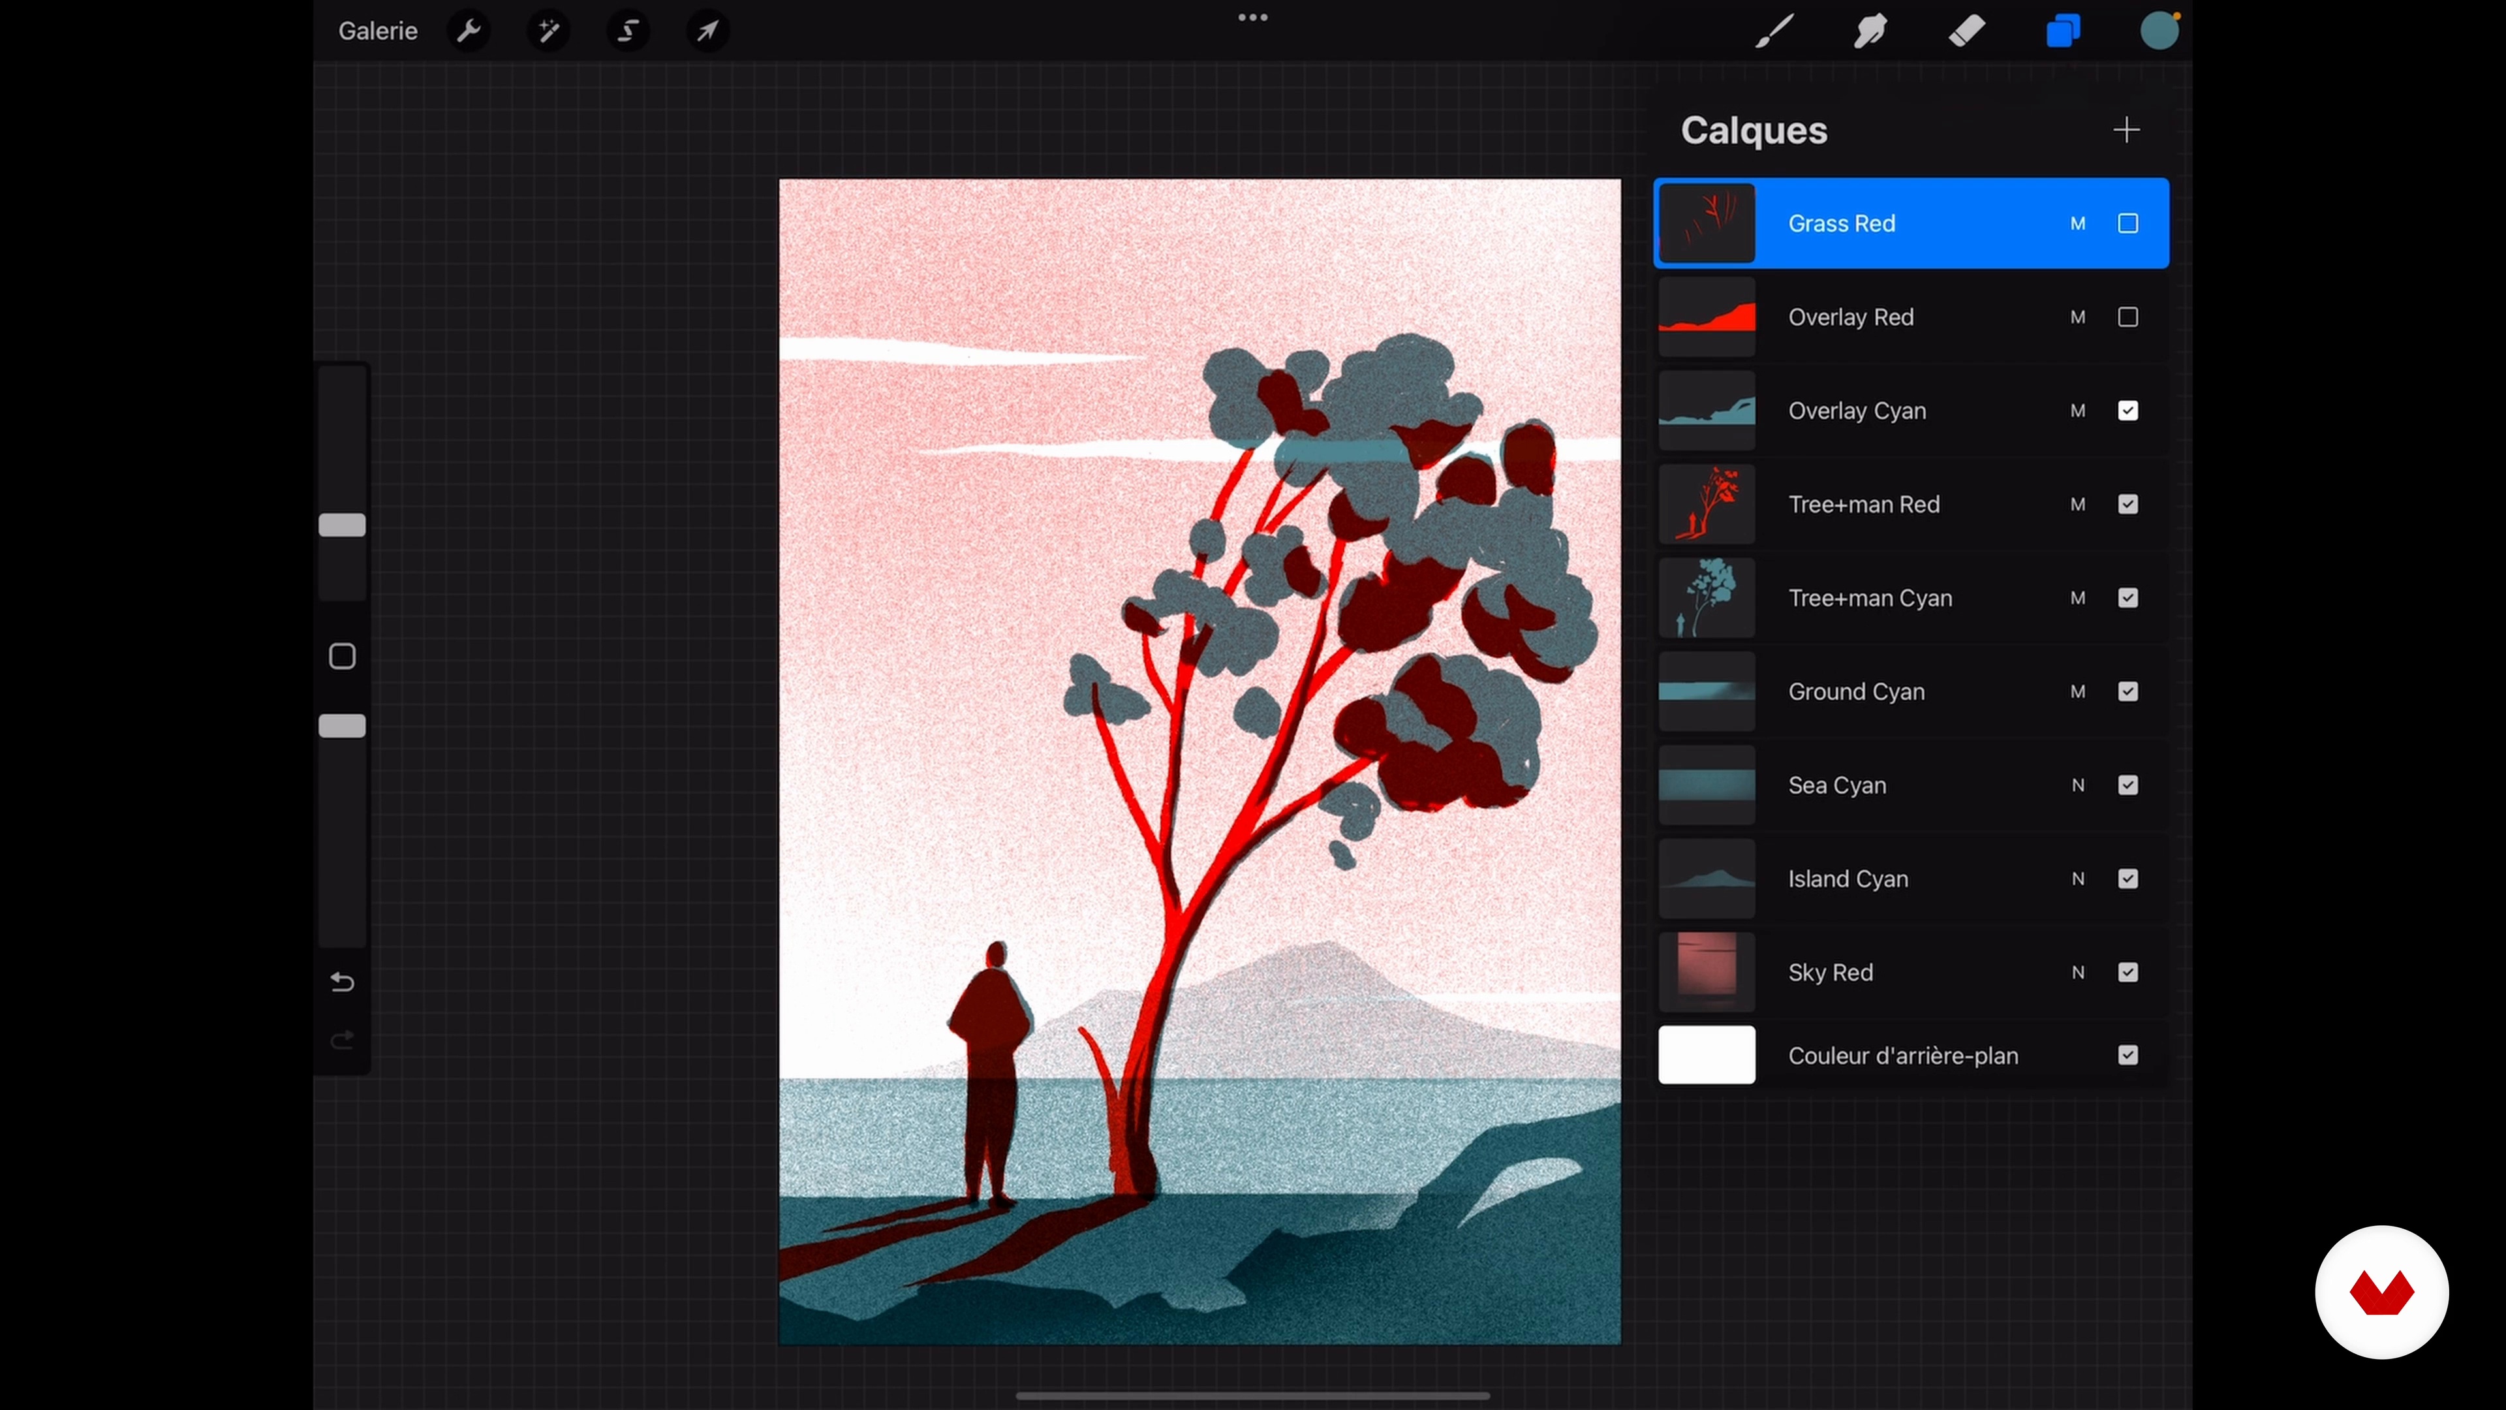This screenshot has width=2506, height=1410.
Task: Select the Eraser tool
Action: click(1967, 31)
